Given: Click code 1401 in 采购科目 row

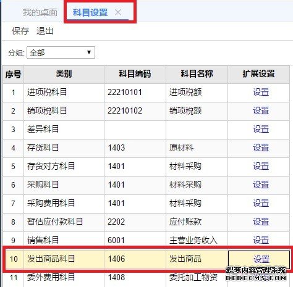Looking at the screenshot, I should pos(135,185).
